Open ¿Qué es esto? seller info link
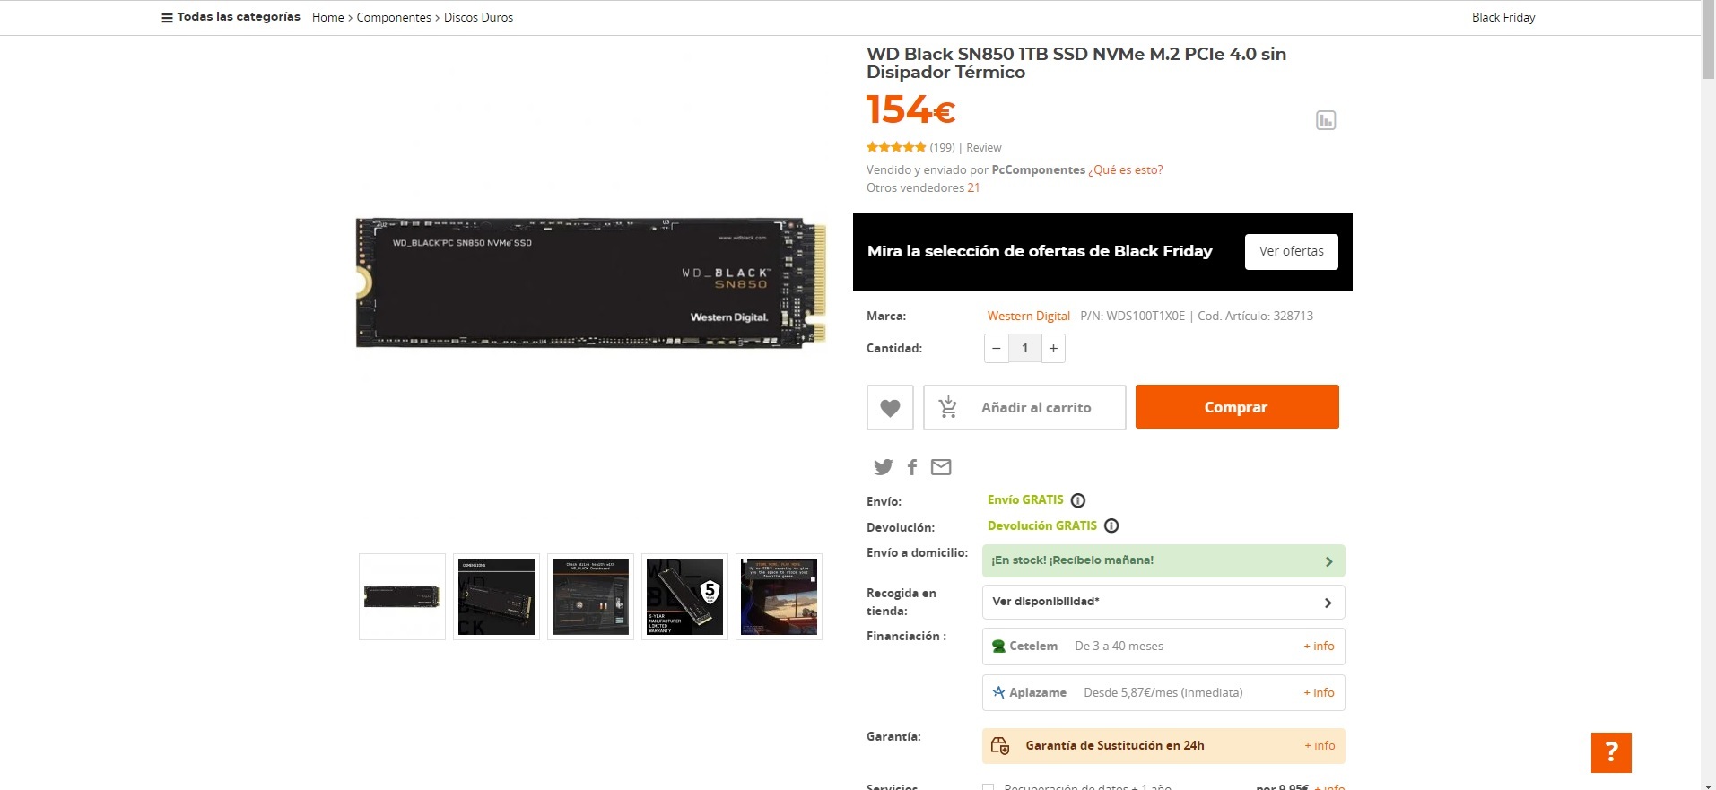Screen dimensions: 1716x790 pyautogui.click(x=1126, y=169)
